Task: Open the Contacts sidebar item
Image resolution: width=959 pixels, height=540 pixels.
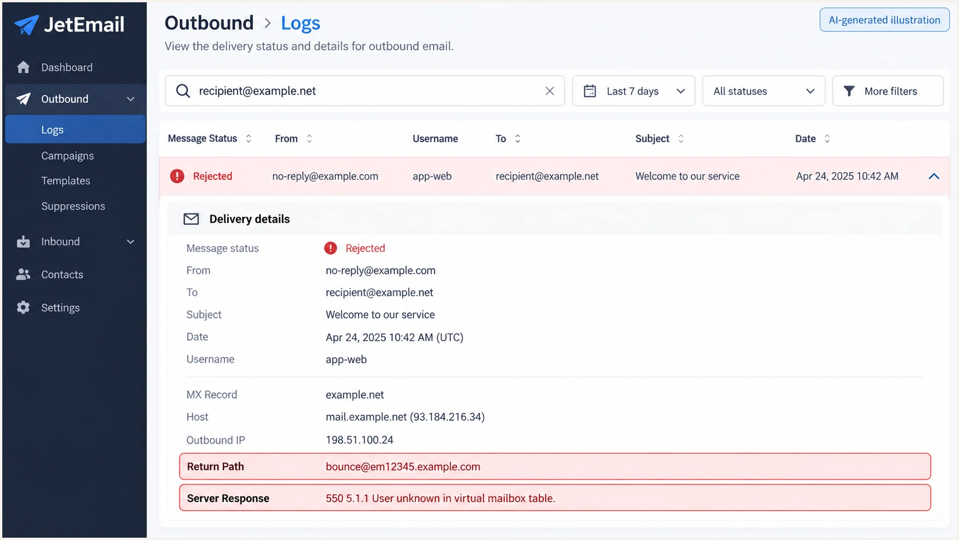Action: point(62,274)
